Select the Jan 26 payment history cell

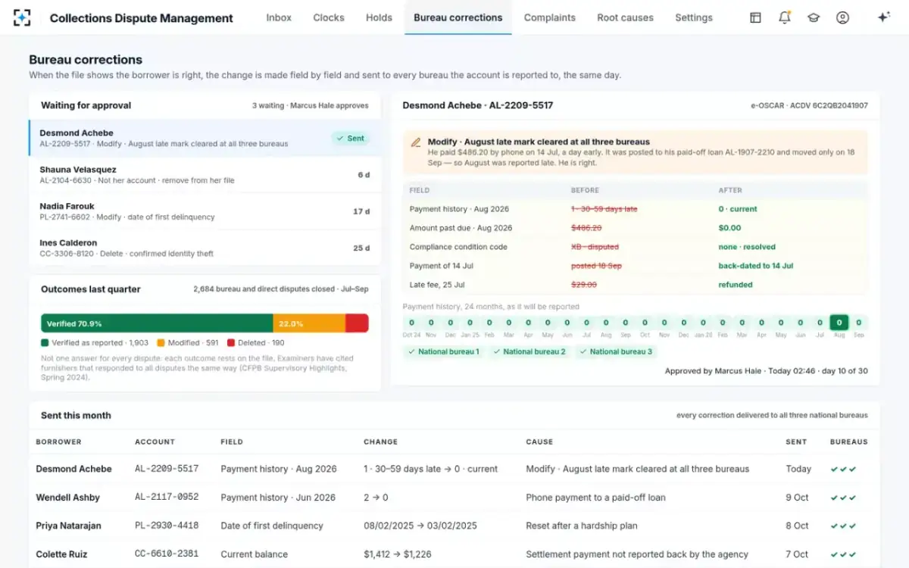(x=703, y=323)
